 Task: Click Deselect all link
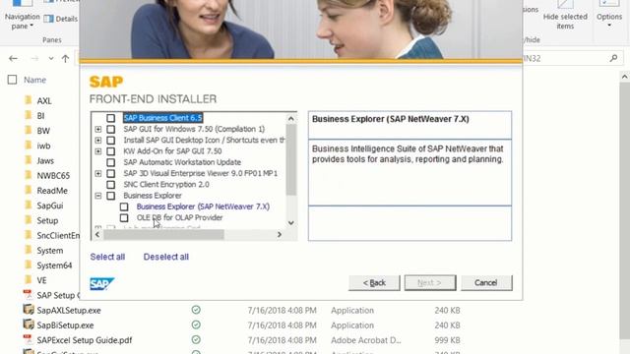click(x=166, y=257)
